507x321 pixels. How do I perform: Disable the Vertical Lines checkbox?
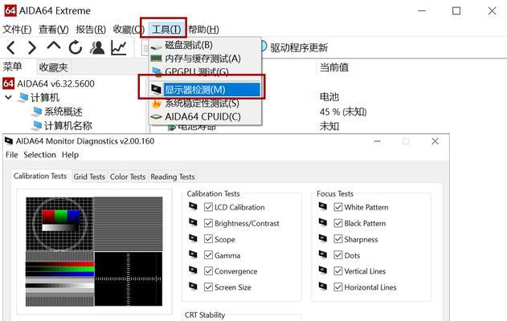(x=338, y=271)
